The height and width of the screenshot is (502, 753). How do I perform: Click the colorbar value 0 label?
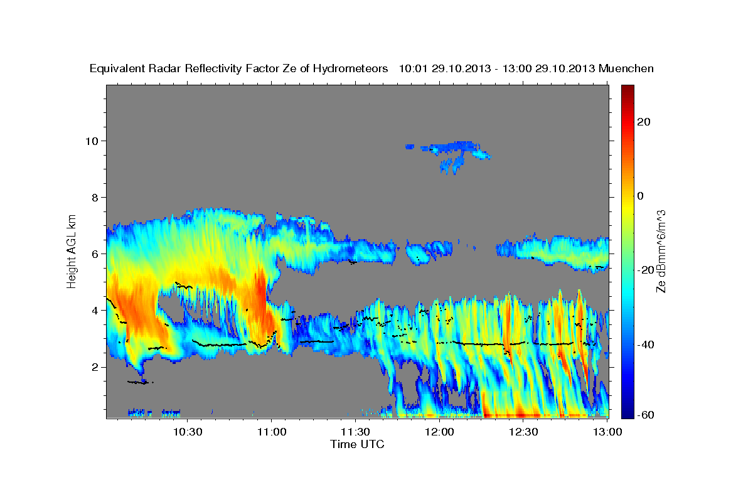pos(639,196)
